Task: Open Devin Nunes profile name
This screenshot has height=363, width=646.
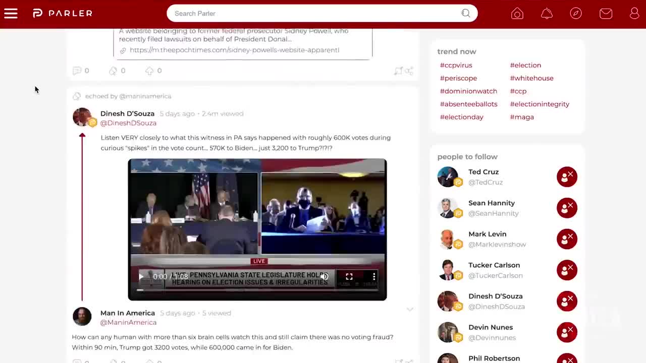Action: click(x=491, y=327)
